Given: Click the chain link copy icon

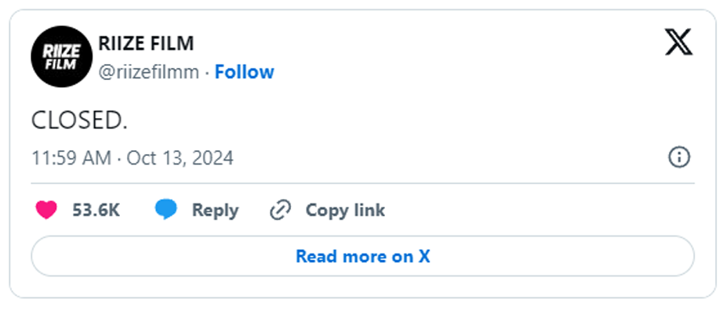Looking at the screenshot, I should [281, 210].
